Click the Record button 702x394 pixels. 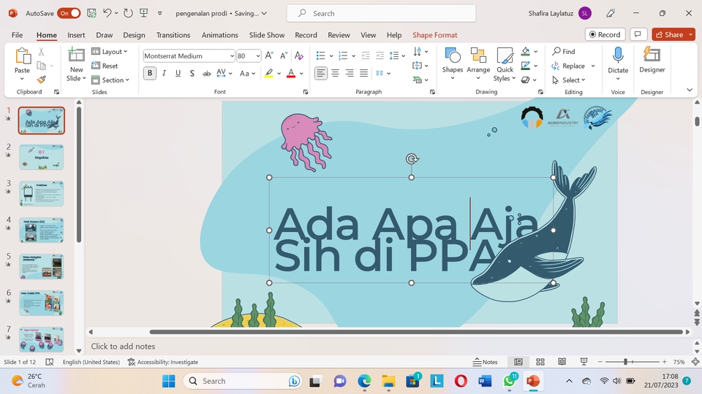click(605, 34)
